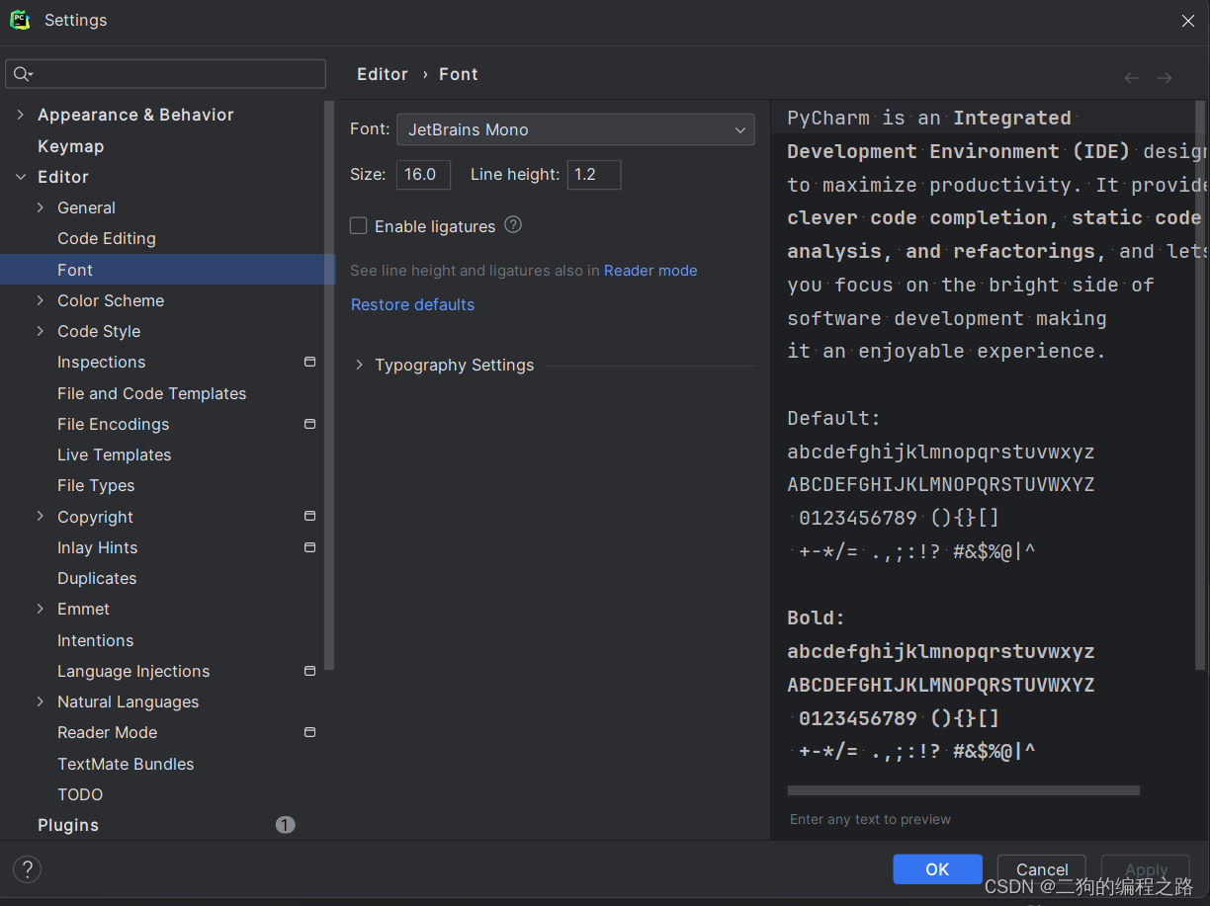1210x906 pixels.
Task: Select Code Editing in the settings tree
Action: pos(107,238)
